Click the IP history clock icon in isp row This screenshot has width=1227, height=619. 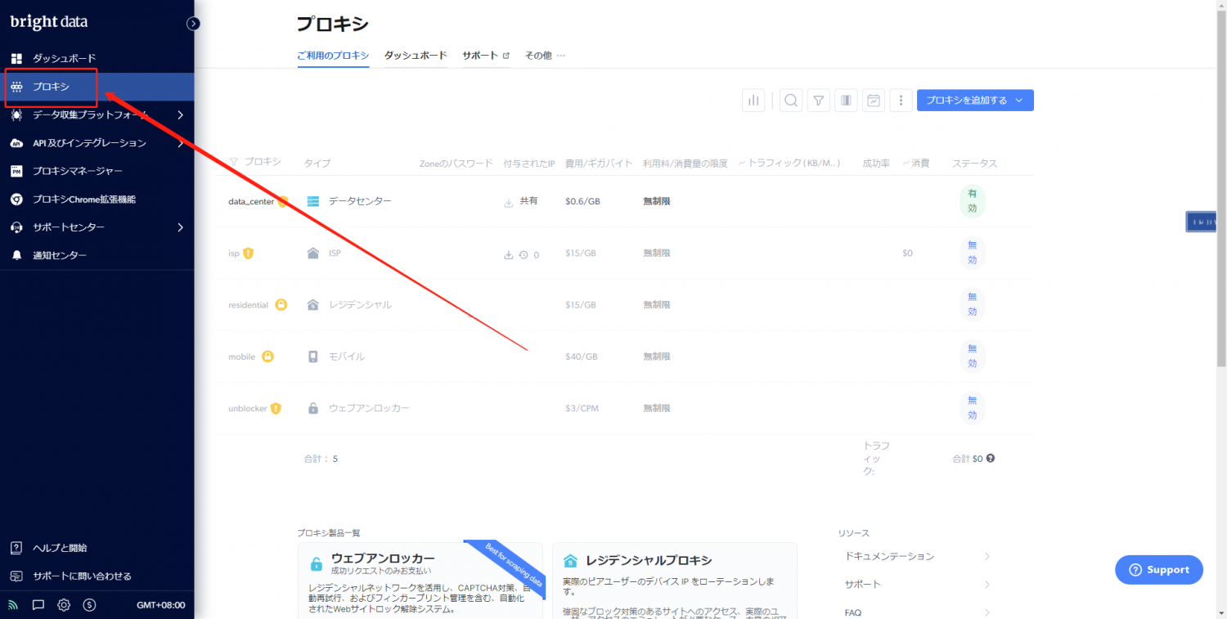[524, 254]
